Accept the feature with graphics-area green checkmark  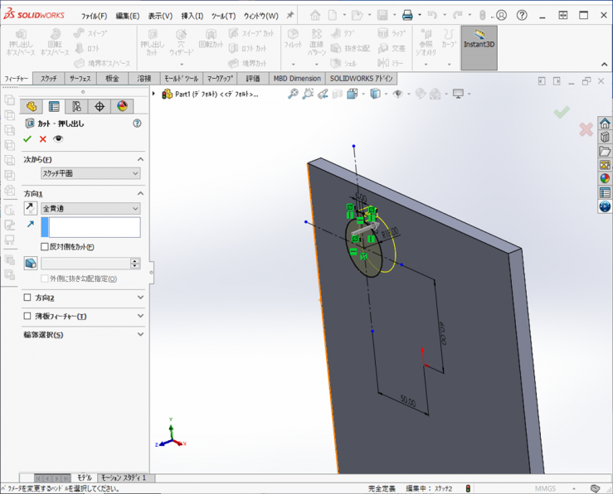coord(562,112)
